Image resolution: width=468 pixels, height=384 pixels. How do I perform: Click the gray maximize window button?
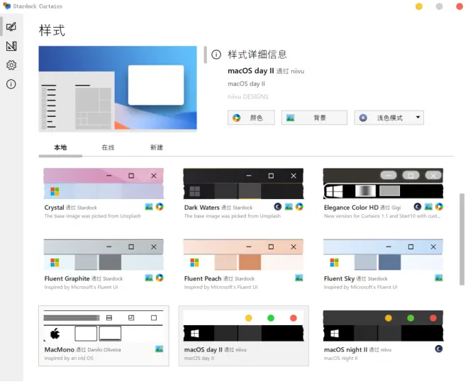pos(439,6)
